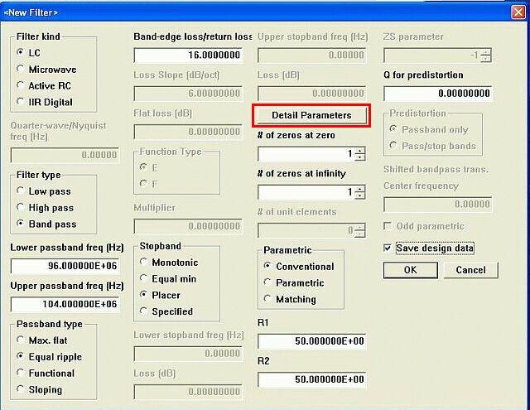Select High pass filter type
This screenshot has width=530, height=410.
[22, 208]
